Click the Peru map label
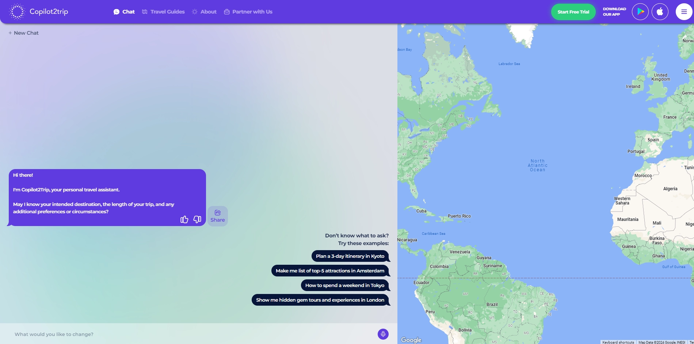The height and width of the screenshot is (344, 694). (x=430, y=312)
